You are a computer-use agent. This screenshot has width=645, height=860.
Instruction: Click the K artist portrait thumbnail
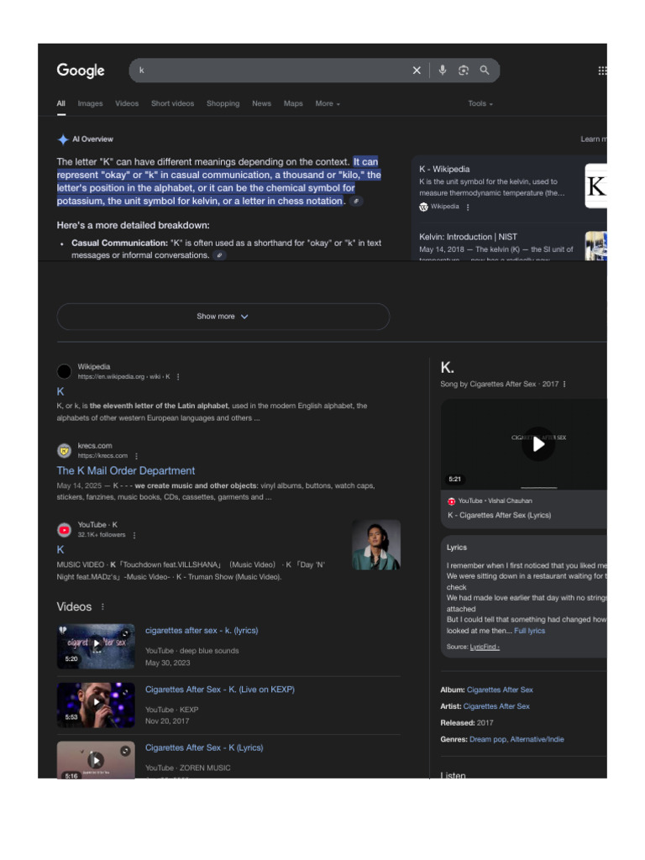click(376, 544)
